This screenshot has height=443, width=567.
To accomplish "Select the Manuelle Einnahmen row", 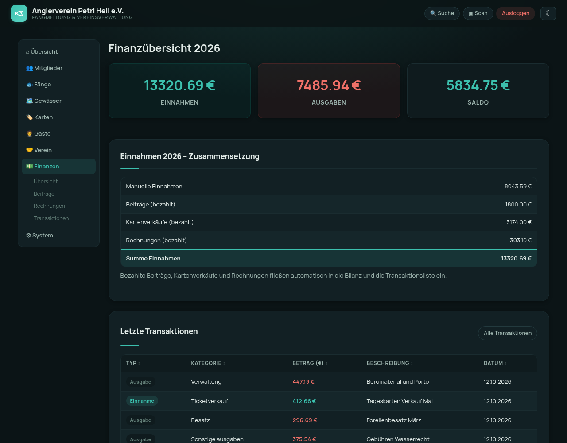I will click(x=329, y=187).
